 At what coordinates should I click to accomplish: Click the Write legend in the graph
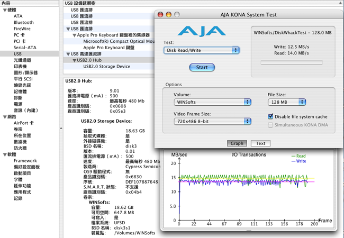(x=298, y=161)
